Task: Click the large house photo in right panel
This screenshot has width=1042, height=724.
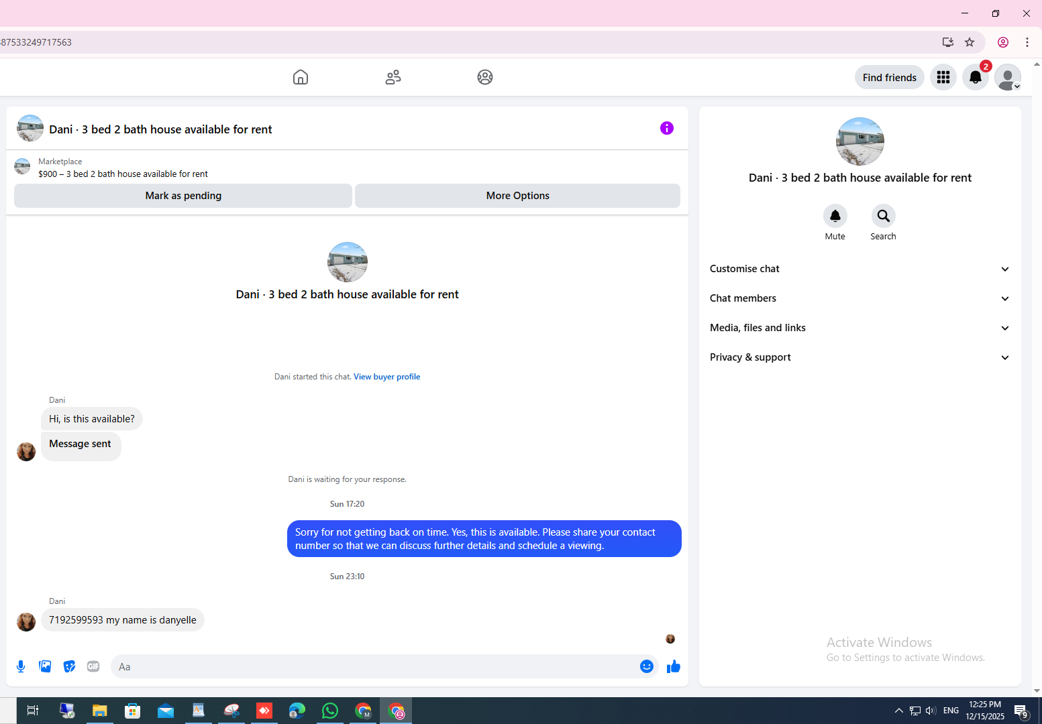Action: (860, 141)
